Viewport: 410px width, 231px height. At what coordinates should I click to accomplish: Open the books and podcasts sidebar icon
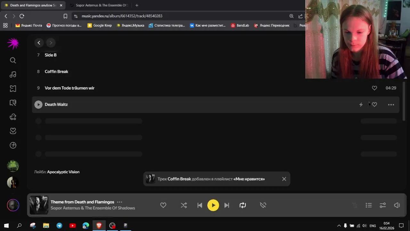pyautogui.click(x=13, y=103)
